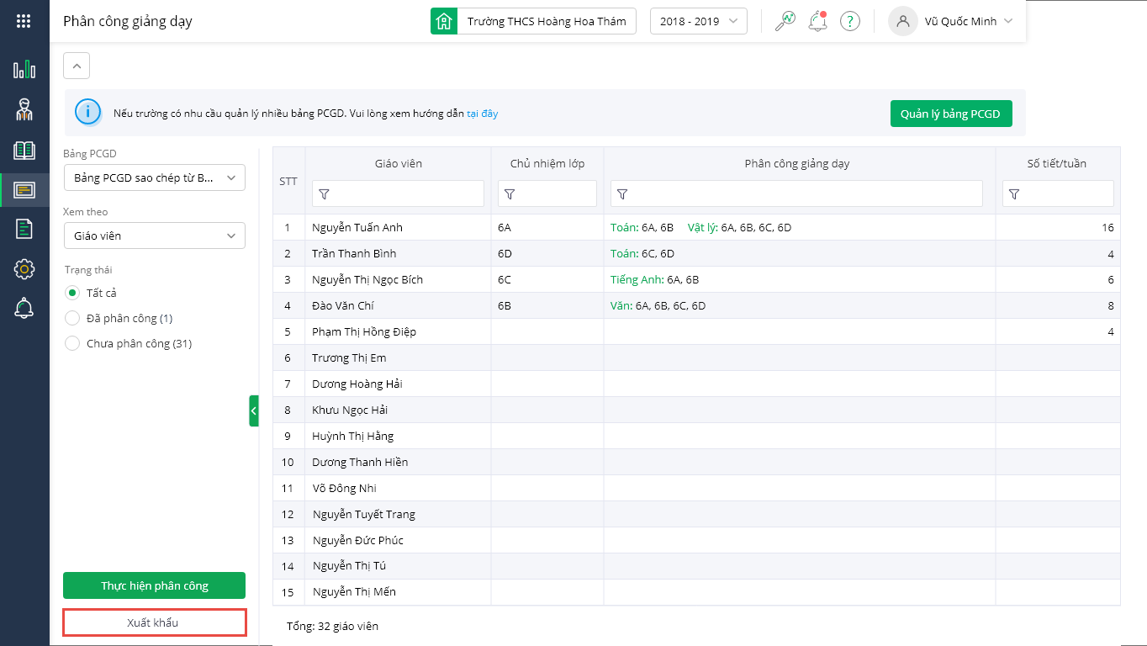Expand the 'Bảng PCGD' dropdown
1147x646 pixels.
tap(154, 177)
